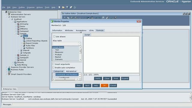Toggle Enable auto-completion checkbox
192x108 pixels.
tap(53, 67)
